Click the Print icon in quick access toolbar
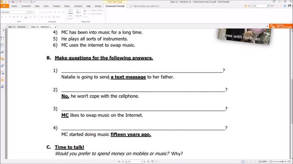293x164 pixels. (x=13, y=2)
